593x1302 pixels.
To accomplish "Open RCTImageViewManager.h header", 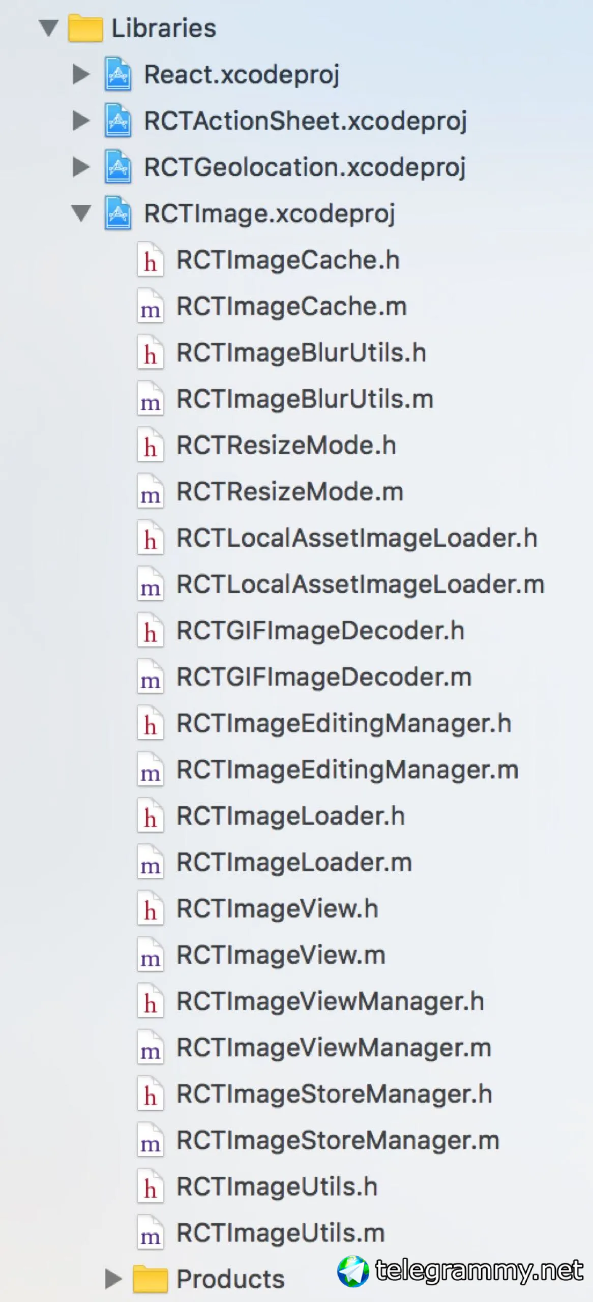I will point(330,1001).
